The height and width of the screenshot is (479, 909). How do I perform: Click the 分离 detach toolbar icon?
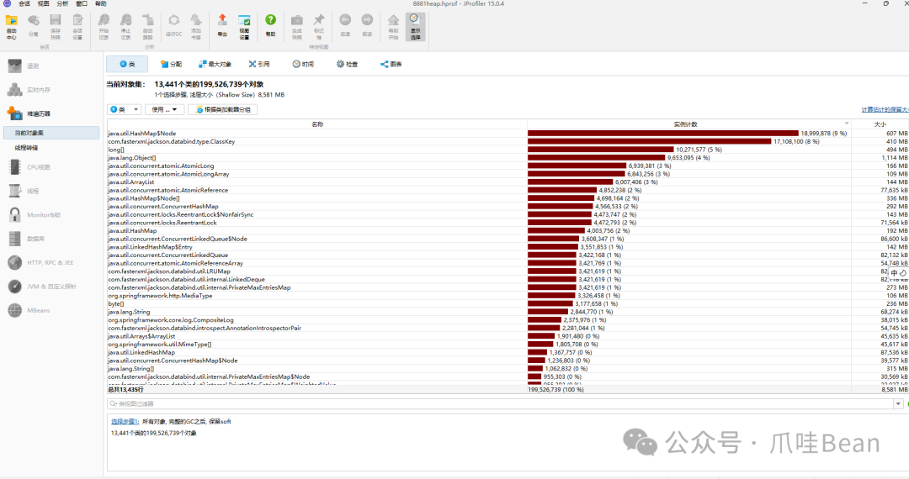34,27
